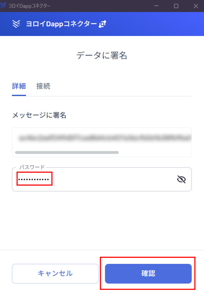Viewport: 204px width, 295px height.
Task: Click the ヨロイDappコネクター header title text
Action: 61,24
